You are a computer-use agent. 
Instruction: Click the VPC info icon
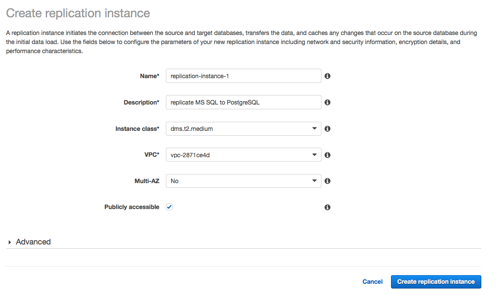coord(327,155)
